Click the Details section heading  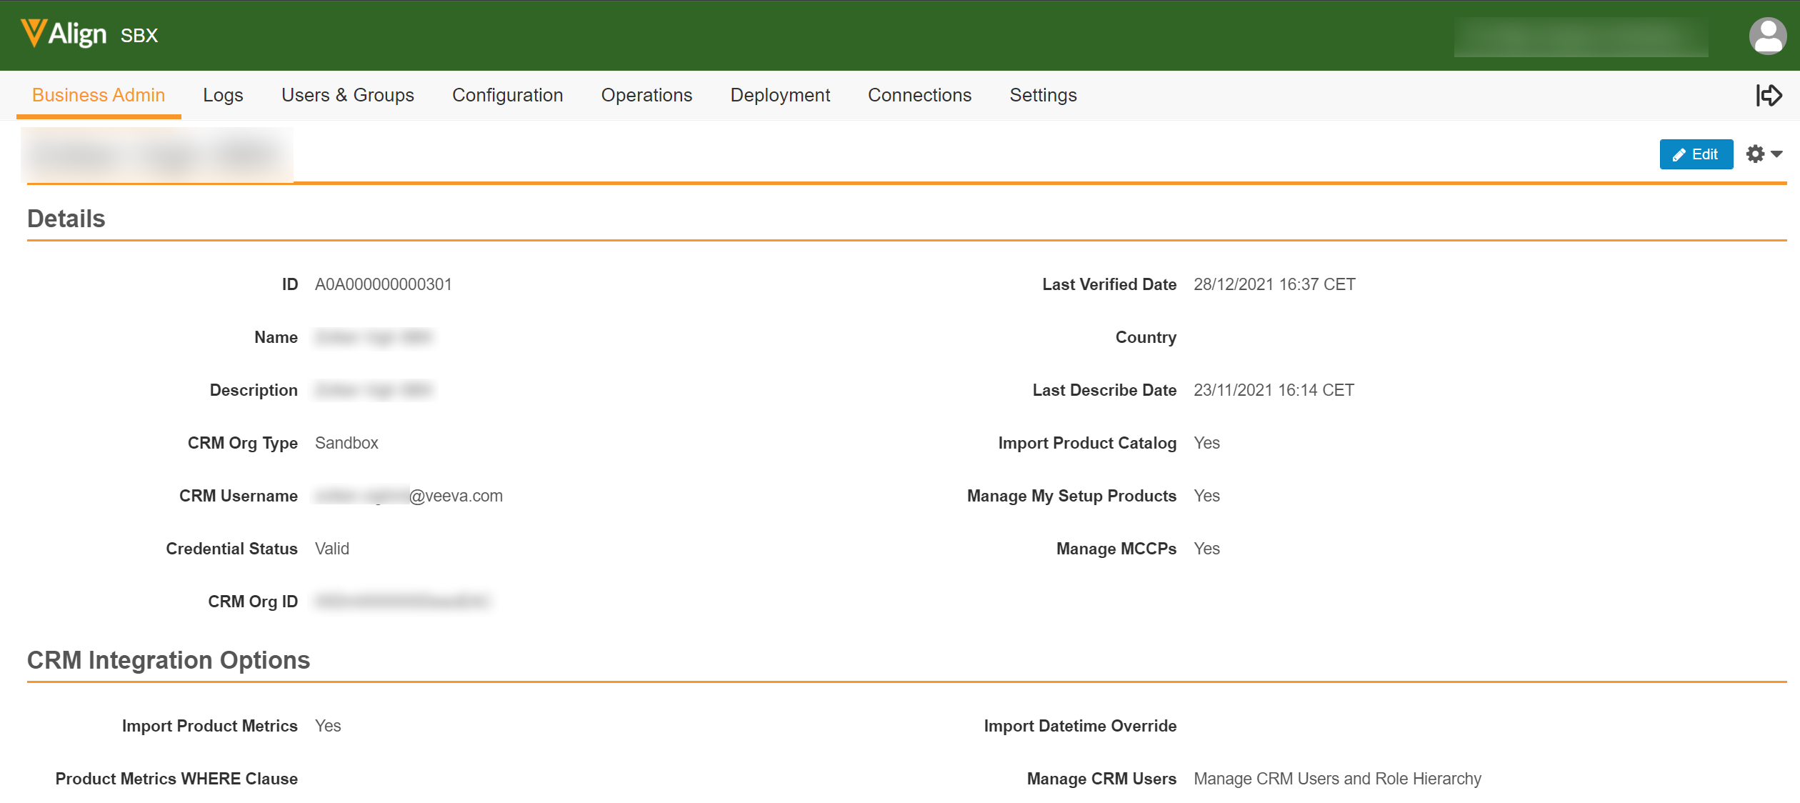tap(66, 219)
